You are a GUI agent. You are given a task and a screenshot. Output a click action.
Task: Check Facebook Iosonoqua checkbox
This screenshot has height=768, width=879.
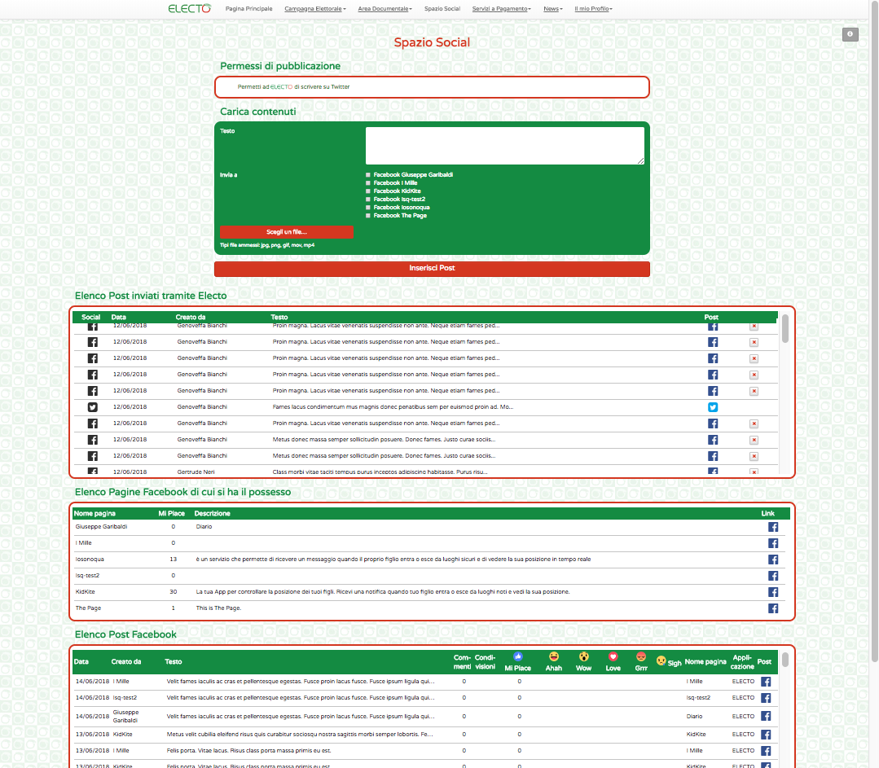[368, 208]
